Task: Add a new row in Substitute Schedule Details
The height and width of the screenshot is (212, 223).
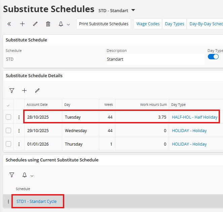Action: click(24, 90)
